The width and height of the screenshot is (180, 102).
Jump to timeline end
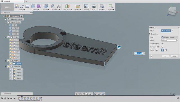coord(14,98)
